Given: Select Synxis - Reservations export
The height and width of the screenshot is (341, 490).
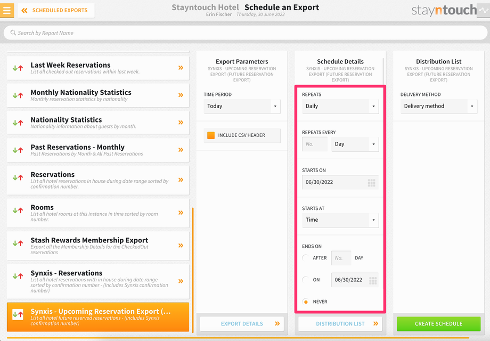Looking at the screenshot, I should (98, 281).
